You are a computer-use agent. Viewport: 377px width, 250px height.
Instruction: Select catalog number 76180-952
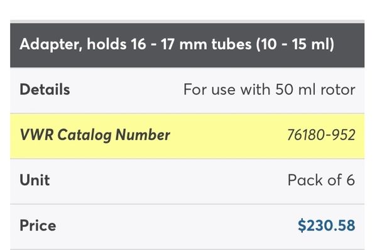tap(321, 135)
